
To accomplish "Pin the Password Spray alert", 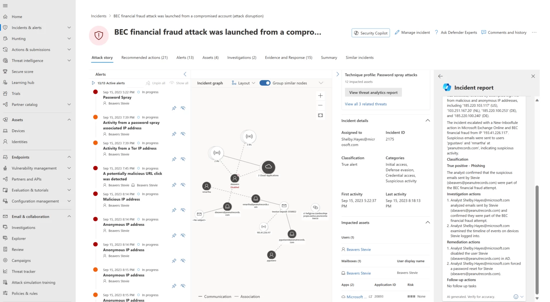I will point(174,108).
